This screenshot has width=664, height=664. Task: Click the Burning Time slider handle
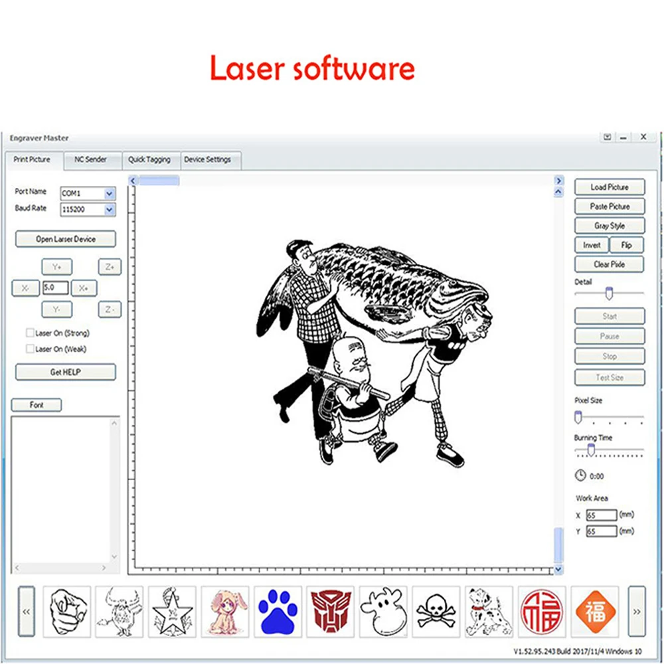click(x=591, y=450)
